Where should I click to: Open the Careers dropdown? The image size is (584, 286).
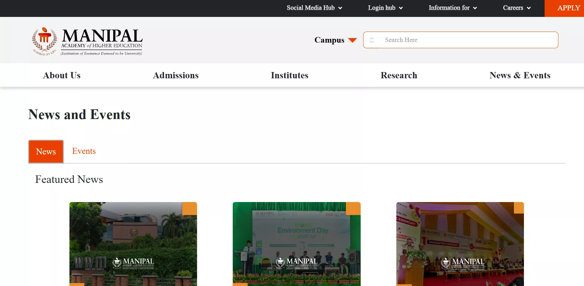[x=517, y=8]
